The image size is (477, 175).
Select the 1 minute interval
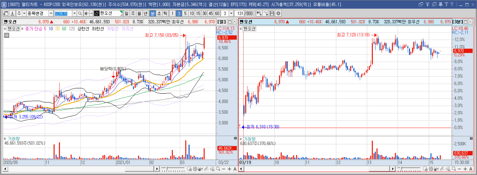coord(173,13)
